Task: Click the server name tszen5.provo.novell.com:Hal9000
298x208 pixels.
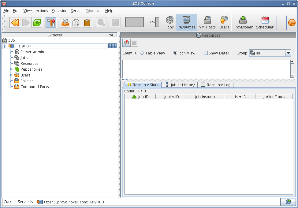Action: [74, 202]
